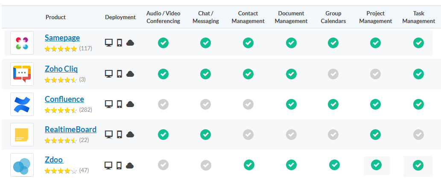441x180 pixels.
Task: Click Zoho Cliq cloud deployment icon
Action: (130, 74)
